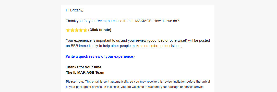277x92 pixels.
Task: Select the second yellow rating star
Action: click(x=72, y=30)
